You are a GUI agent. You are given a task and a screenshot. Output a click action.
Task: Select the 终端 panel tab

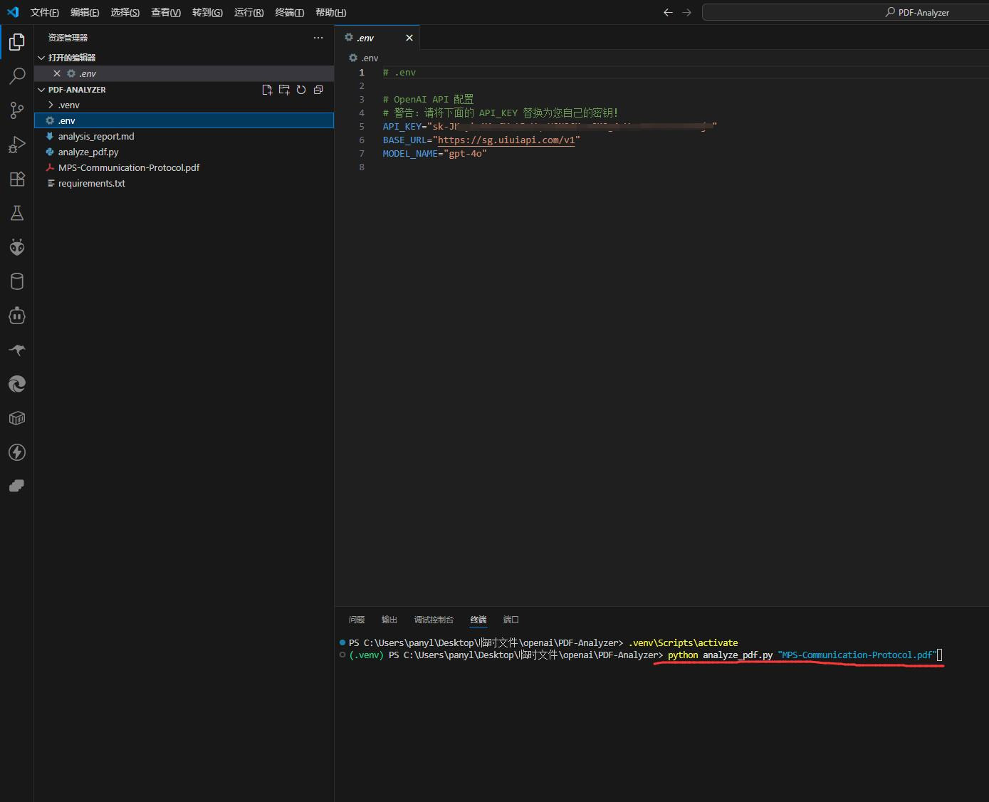tap(478, 620)
